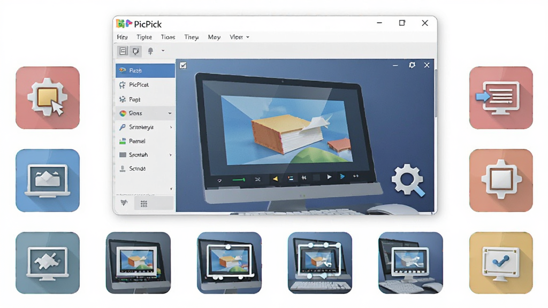The height and width of the screenshot is (308, 548).
Task: Click the blue play arrow in the player
Action: pos(342,176)
